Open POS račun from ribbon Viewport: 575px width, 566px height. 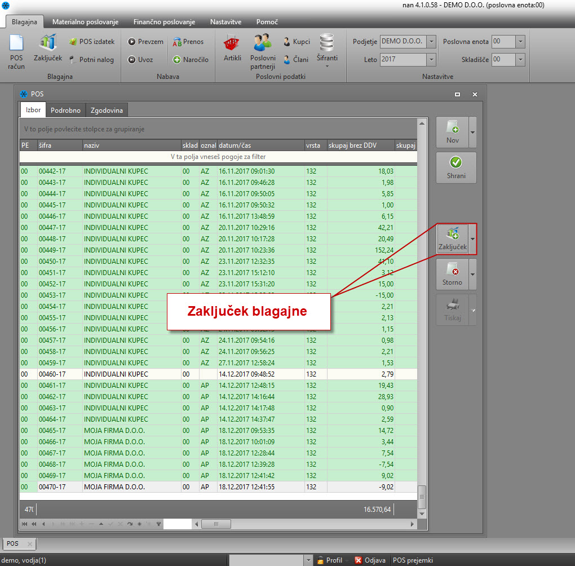click(x=16, y=52)
